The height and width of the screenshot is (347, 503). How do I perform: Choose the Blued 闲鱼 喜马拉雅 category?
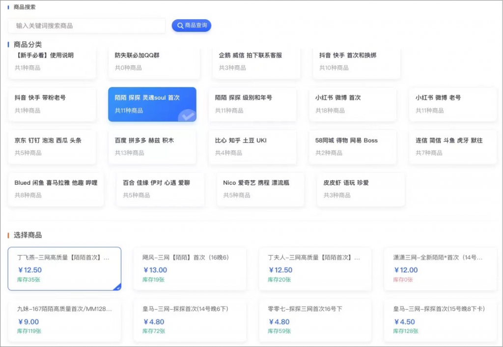[56, 189]
